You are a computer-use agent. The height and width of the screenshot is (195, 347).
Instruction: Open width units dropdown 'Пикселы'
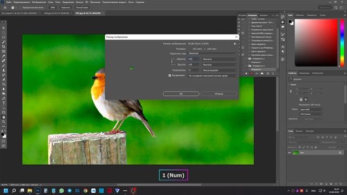coord(219,59)
